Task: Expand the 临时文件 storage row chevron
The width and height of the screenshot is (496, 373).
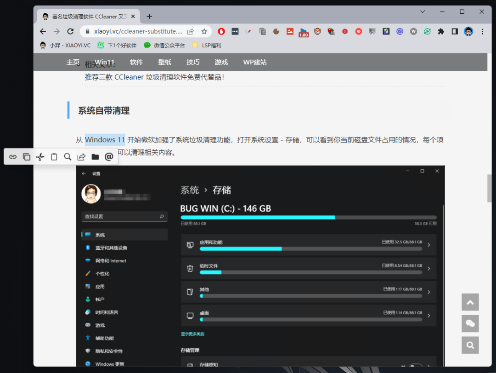Action: coord(428,269)
